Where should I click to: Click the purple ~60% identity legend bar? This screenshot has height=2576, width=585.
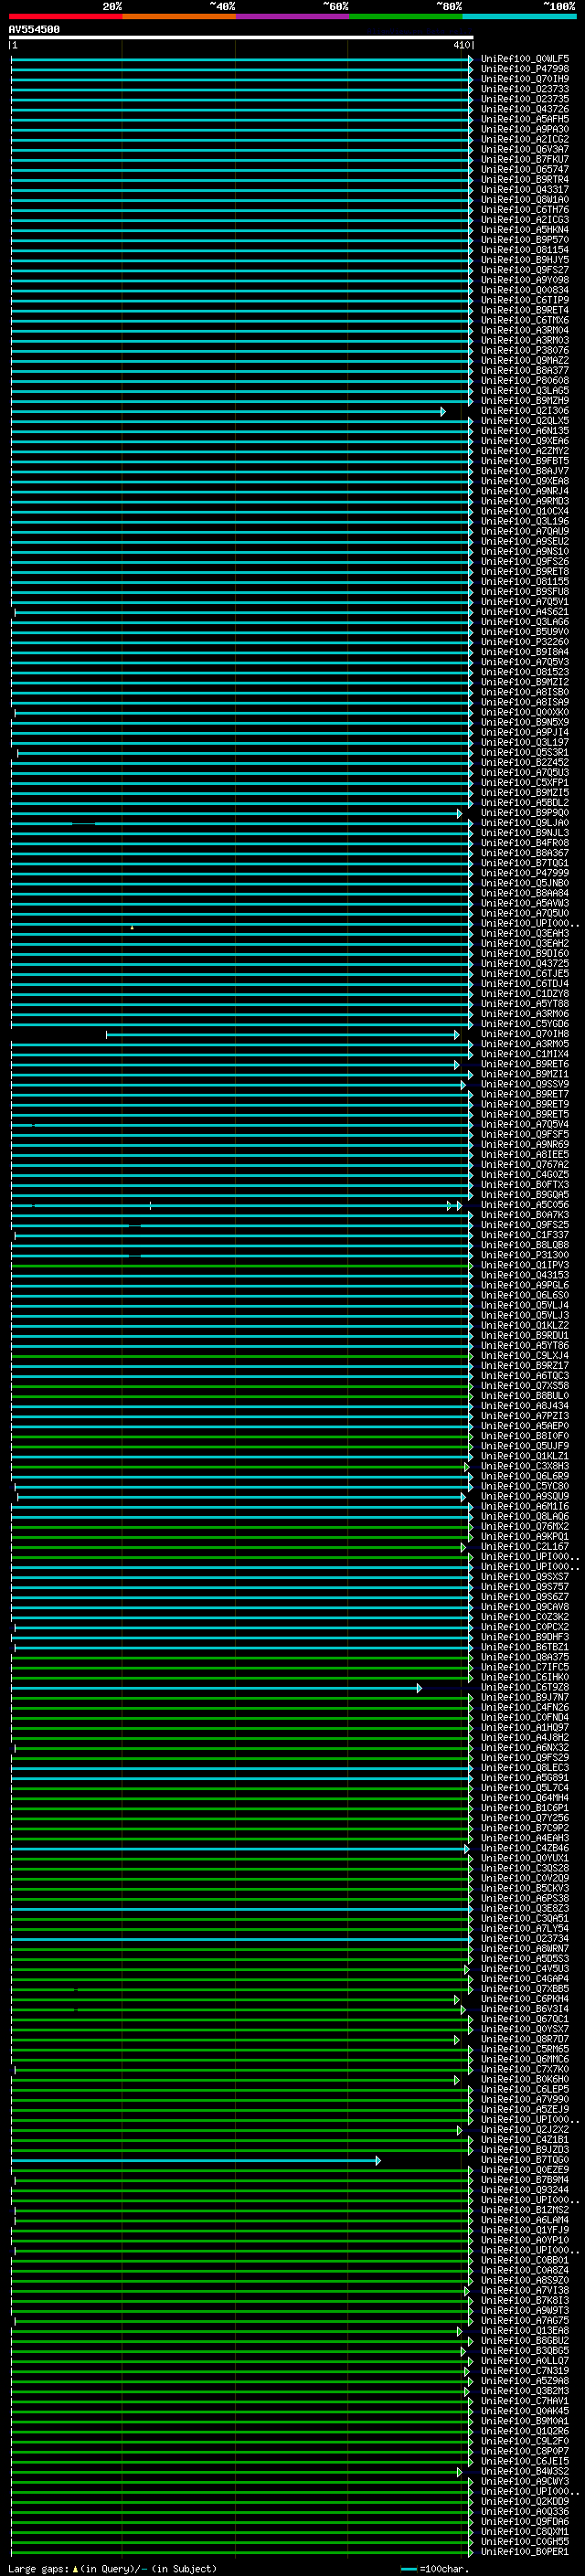[292, 16]
